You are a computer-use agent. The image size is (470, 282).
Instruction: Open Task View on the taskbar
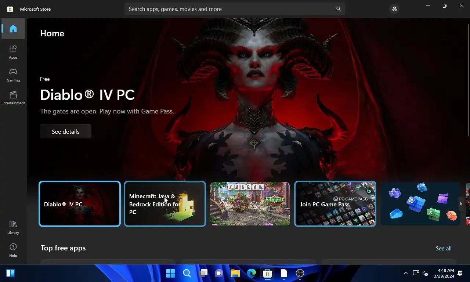pos(203,273)
